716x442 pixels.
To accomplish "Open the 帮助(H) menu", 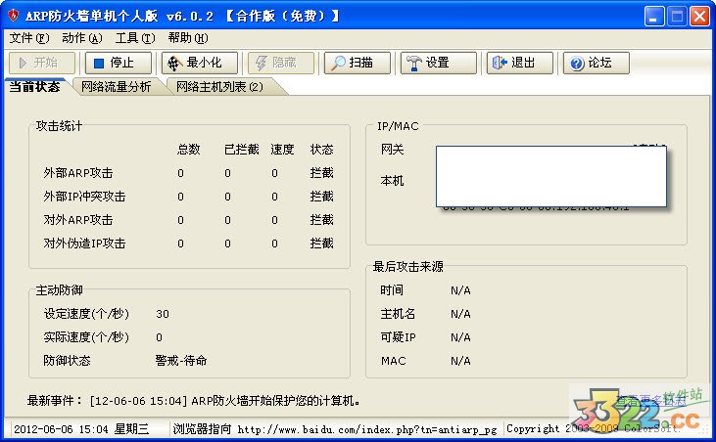I will (x=188, y=38).
